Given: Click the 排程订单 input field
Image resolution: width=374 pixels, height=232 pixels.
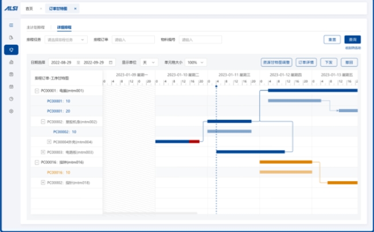Looking at the screenshot, I should pos(133,40).
